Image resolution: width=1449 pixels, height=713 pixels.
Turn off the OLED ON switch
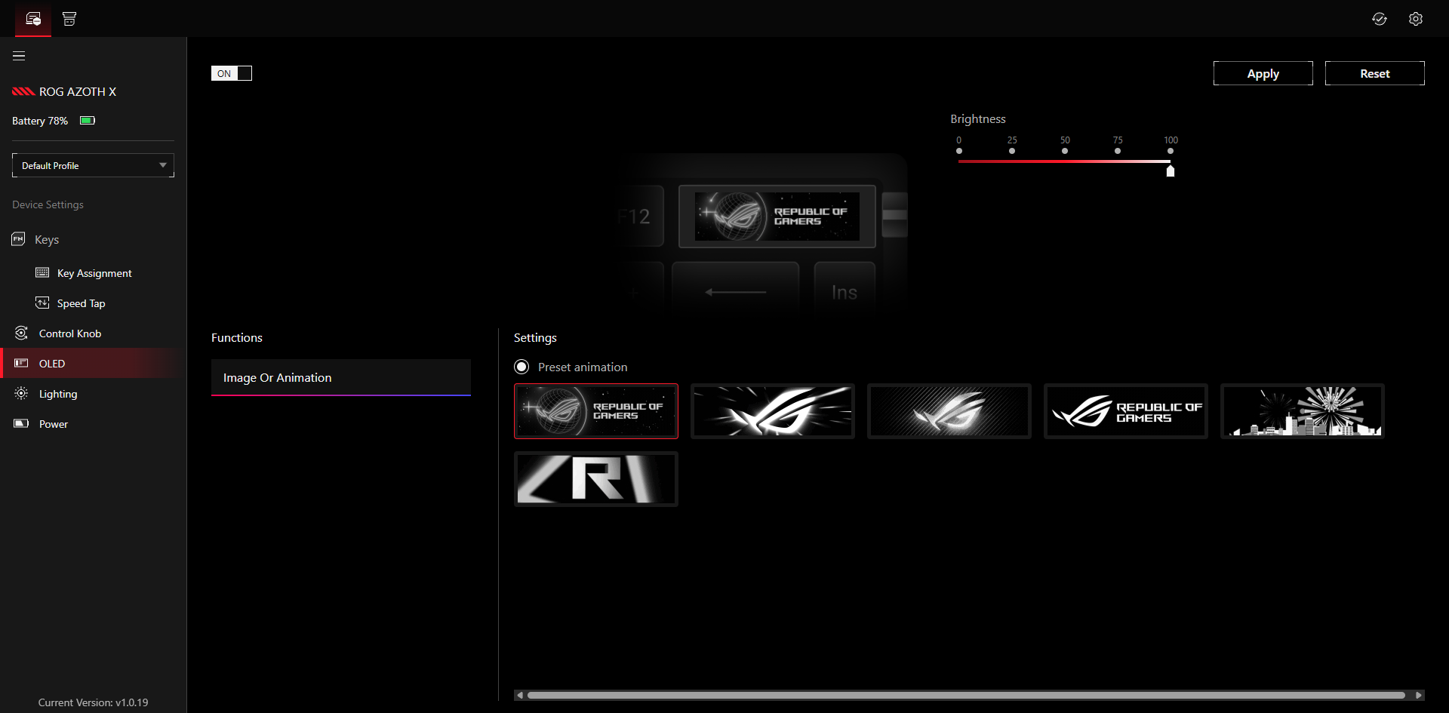pyautogui.click(x=232, y=73)
